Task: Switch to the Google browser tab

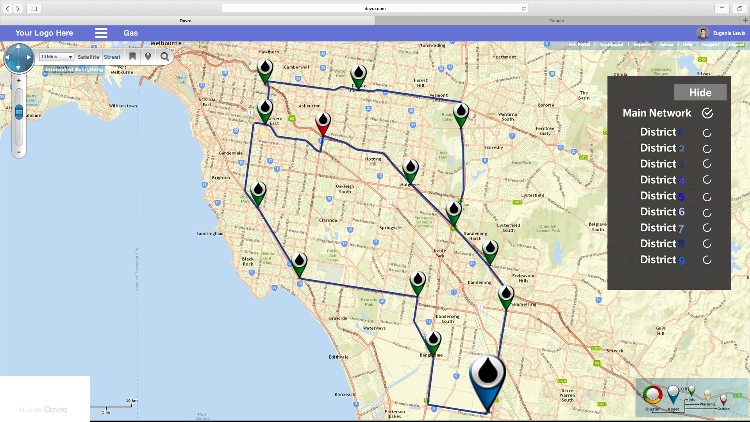Action: [x=557, y=21]
